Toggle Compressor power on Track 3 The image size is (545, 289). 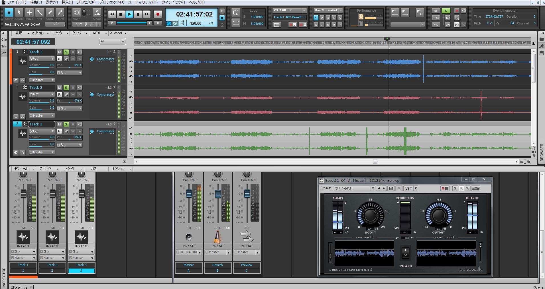tap(92, 131)
